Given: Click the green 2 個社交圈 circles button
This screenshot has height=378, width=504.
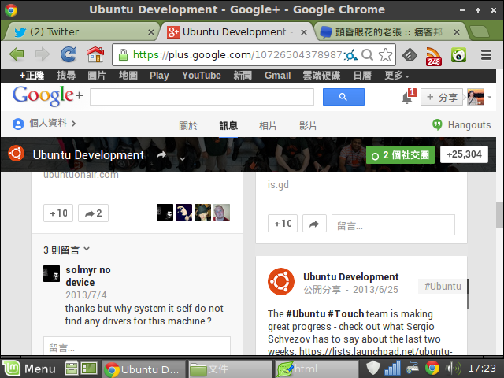Looking at the screenshot, I should (401, 155).
